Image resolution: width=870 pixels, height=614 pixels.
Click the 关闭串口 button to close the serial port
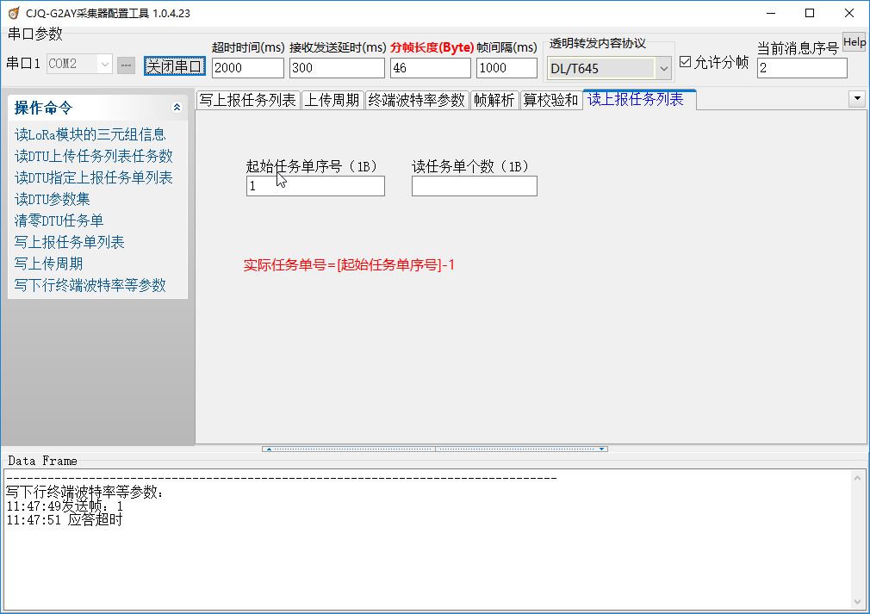[x=175, y=65]
